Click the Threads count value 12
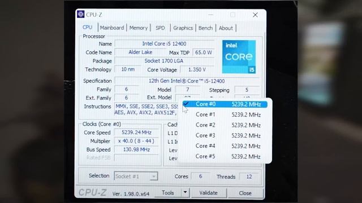Viewport: 362px width, 203px height. 249,176
